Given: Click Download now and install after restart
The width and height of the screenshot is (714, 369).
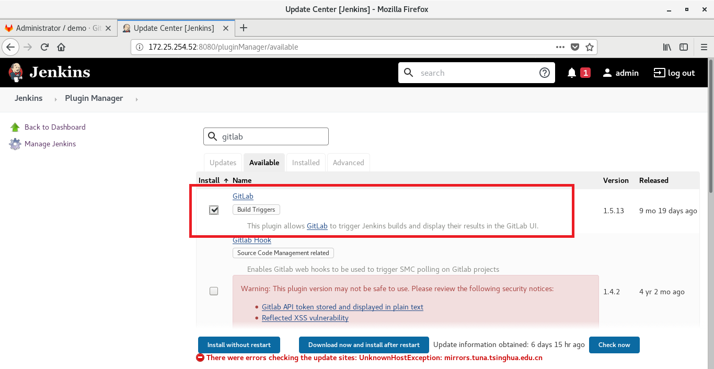Looking at the screenshot, I should (x=364, y=345).
